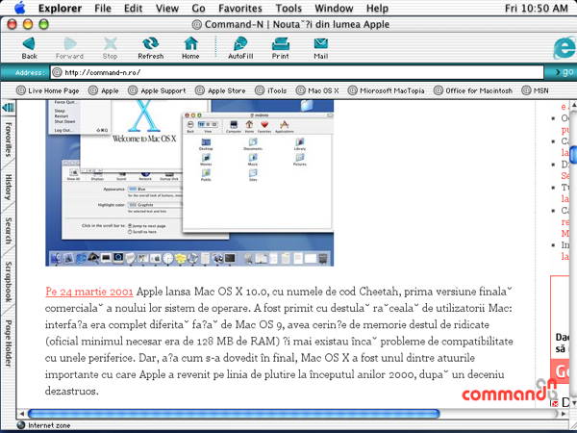Minimize window with yellow button
The height and width of the screenshot is (433, 577).
[28, 25]
